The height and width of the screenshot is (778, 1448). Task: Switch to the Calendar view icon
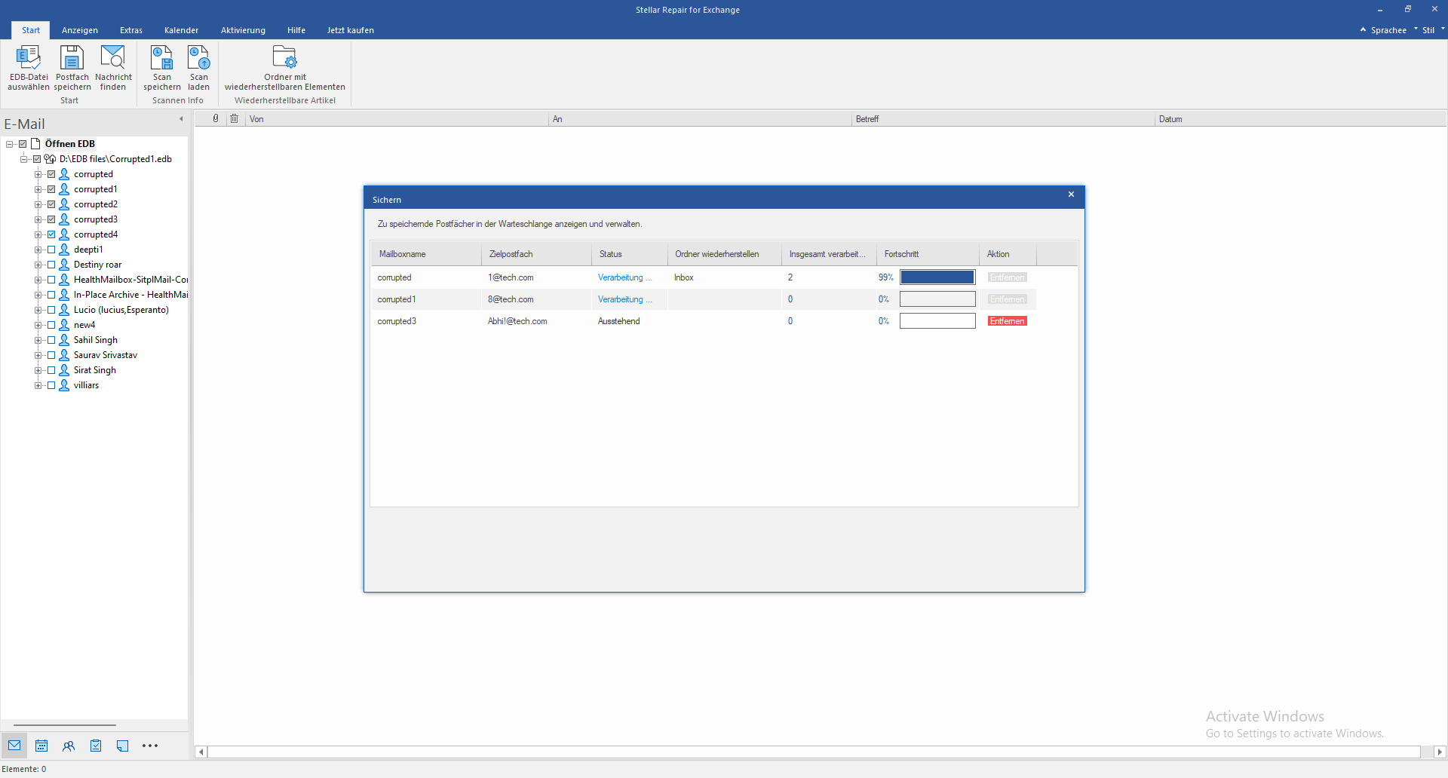tap(41, 746)
